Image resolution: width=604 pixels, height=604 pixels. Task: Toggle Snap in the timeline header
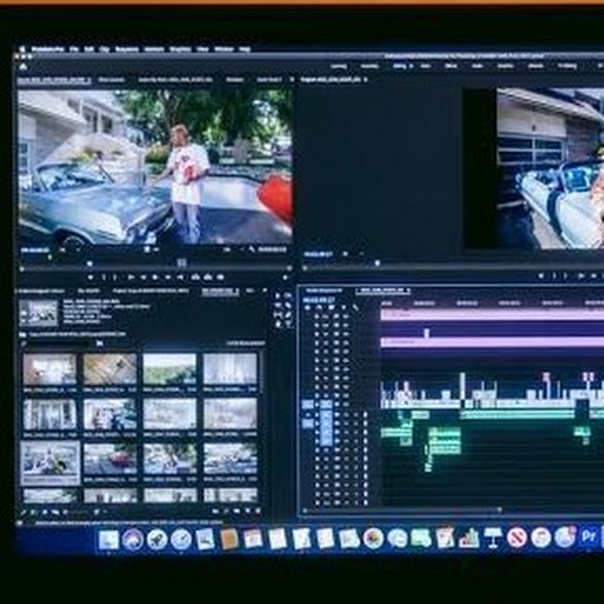[x=319, y=307]
